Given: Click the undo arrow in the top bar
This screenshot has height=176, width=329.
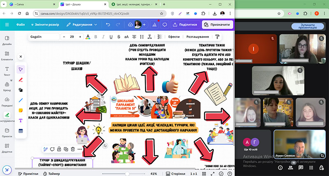Looking at the screenshot, I should pyautogui.click(x=108, y=25).
